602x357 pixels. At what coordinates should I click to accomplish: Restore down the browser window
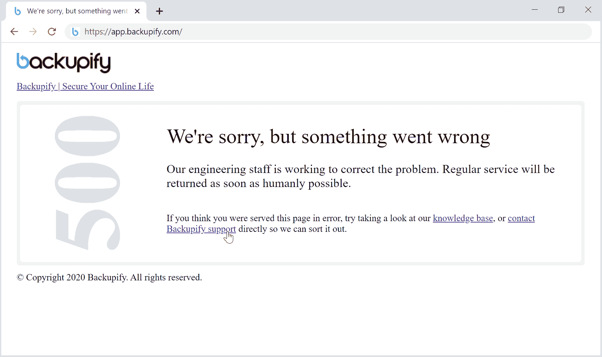click(561, 10)
